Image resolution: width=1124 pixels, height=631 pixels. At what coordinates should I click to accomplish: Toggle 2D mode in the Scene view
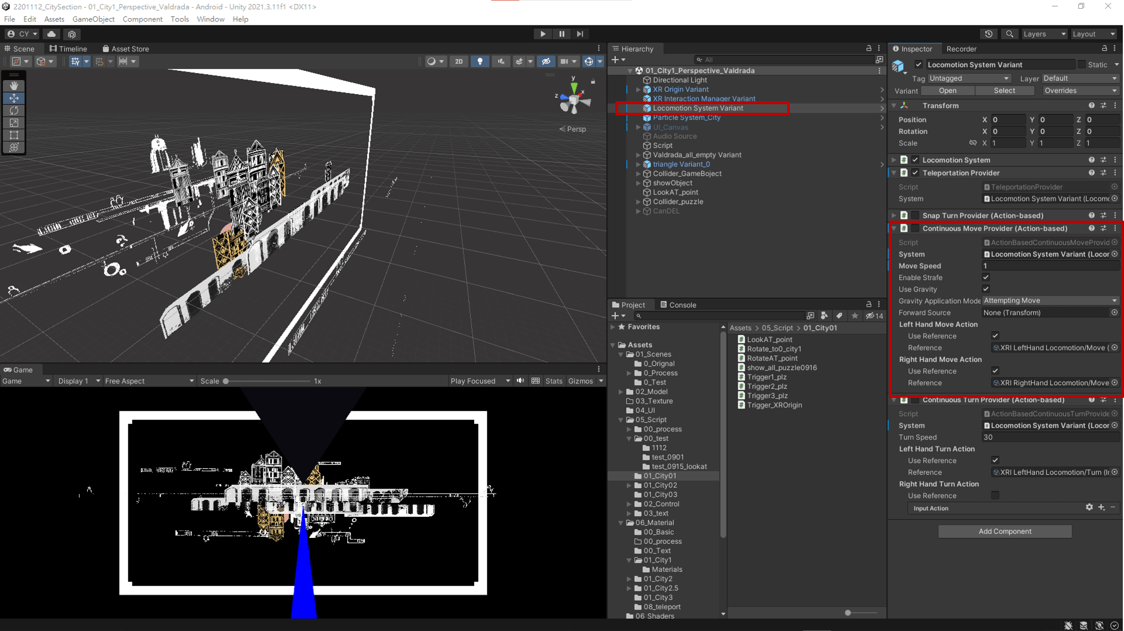click(459, 61)
